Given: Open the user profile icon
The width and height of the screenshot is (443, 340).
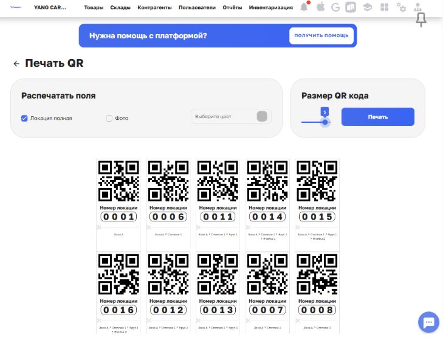Looking at the screenshot, I should (x=418, y=8).
